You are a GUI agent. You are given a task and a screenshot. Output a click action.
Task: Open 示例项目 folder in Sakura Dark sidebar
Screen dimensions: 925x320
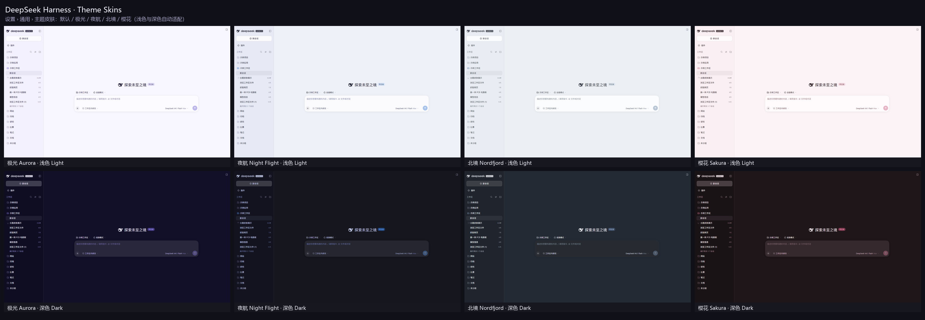pos(715,202)
